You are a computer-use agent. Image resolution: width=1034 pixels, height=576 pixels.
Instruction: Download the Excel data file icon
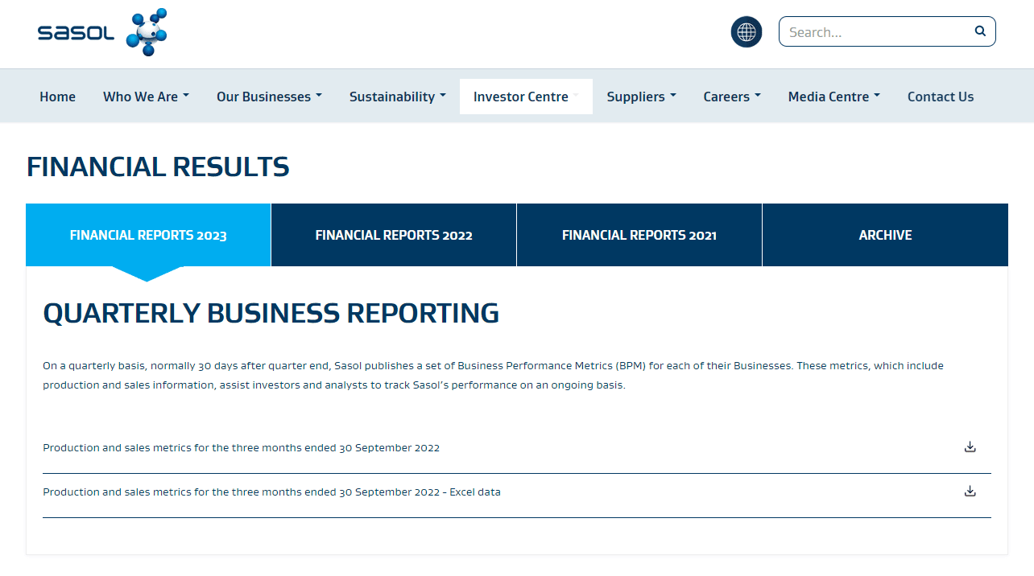(x=970, y=492)
